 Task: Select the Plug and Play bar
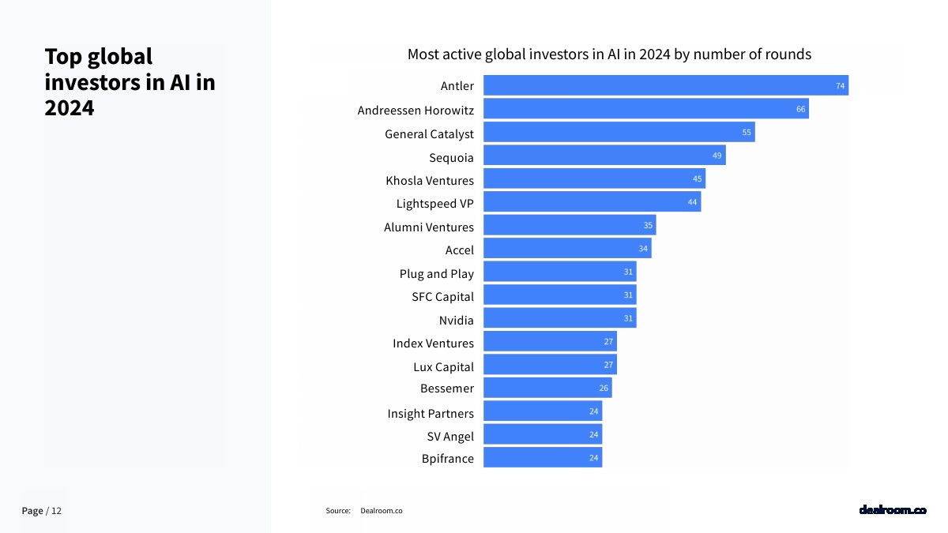[559, 272]
